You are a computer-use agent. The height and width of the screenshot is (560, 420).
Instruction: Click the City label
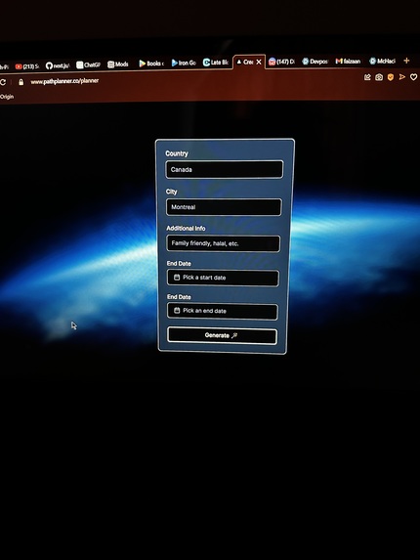click(171, 192)
